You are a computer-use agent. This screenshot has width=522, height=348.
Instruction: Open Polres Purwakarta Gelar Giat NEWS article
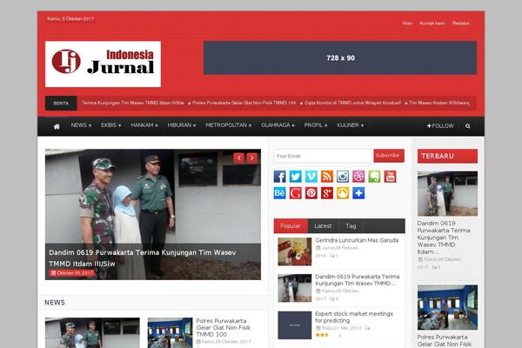(224, 327)
